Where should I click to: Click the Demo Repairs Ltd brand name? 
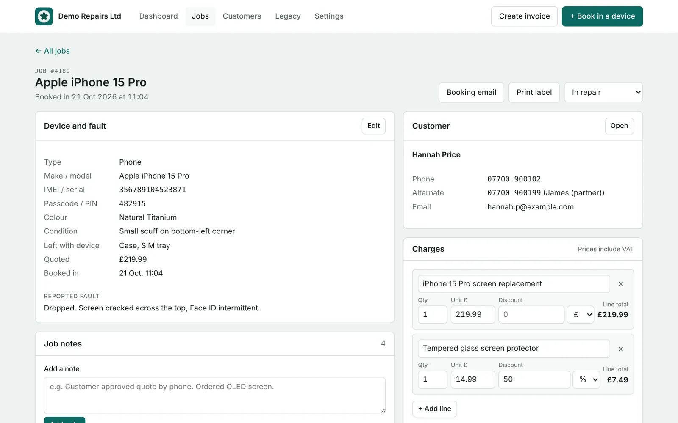tap(89, 16)
